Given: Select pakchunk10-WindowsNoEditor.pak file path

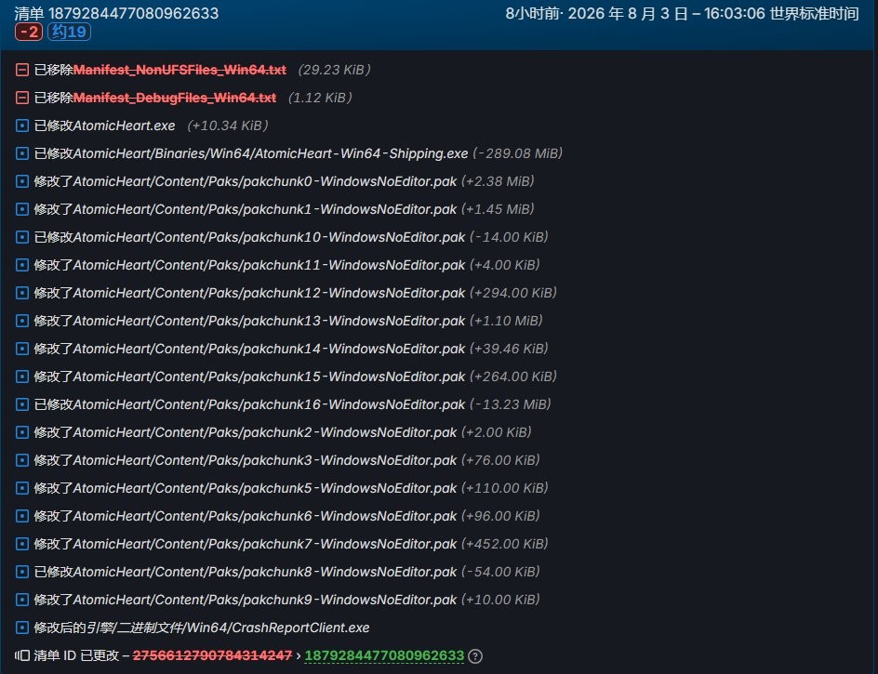Looking at the screenshot, I should tap(270, 237).
